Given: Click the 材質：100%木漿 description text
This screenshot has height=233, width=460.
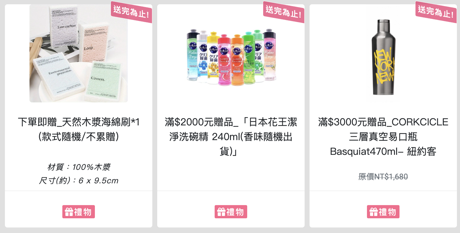Looking at the screenshot, I should (x=79, y=167).
